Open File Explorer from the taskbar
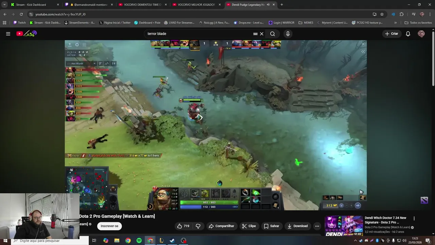 coord(117,241)
